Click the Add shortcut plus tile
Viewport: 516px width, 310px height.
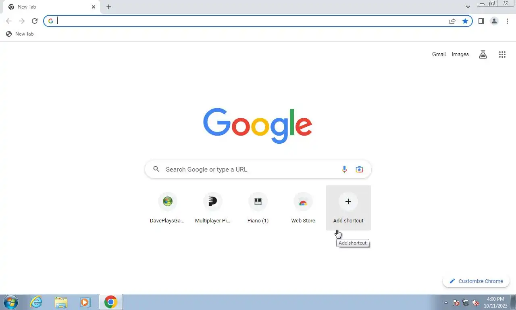348,208
